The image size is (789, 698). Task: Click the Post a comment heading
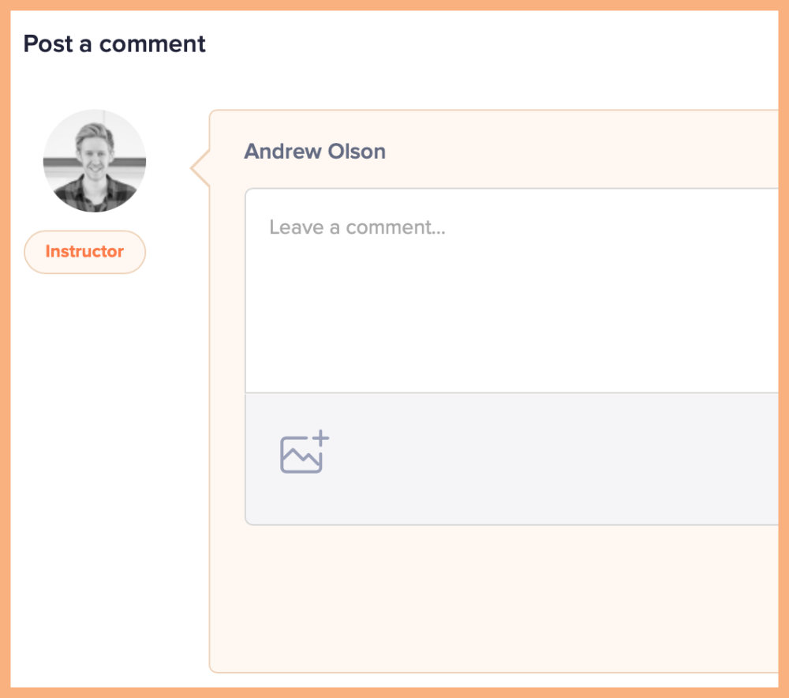click(x=114, y=43)
